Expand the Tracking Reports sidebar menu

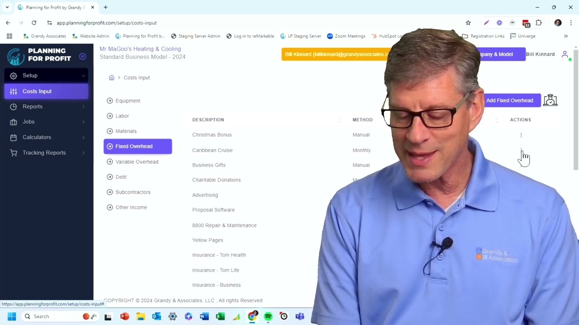pos(46,153)
